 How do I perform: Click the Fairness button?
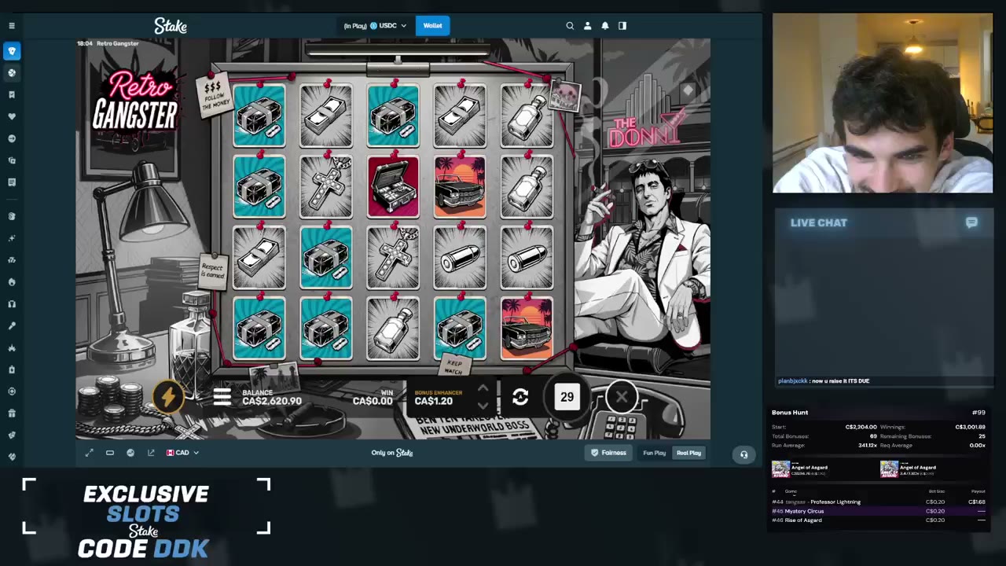click(x=608, y=453)
